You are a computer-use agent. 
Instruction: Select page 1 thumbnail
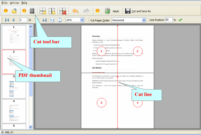click(x=14, y=37)
